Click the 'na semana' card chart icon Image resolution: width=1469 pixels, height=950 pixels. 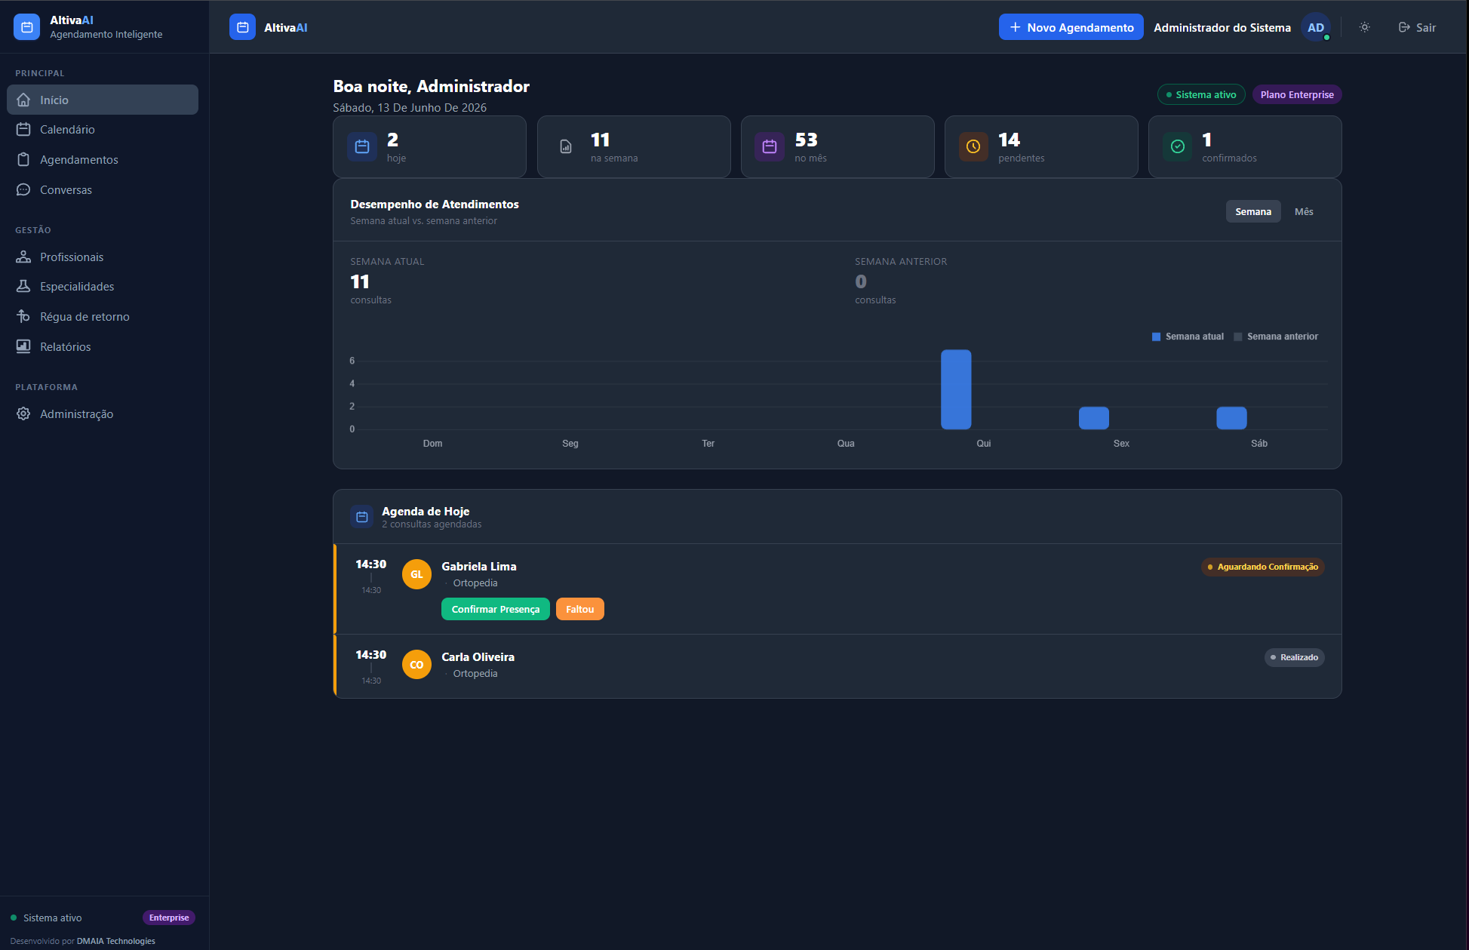click(x=566, y=146)
